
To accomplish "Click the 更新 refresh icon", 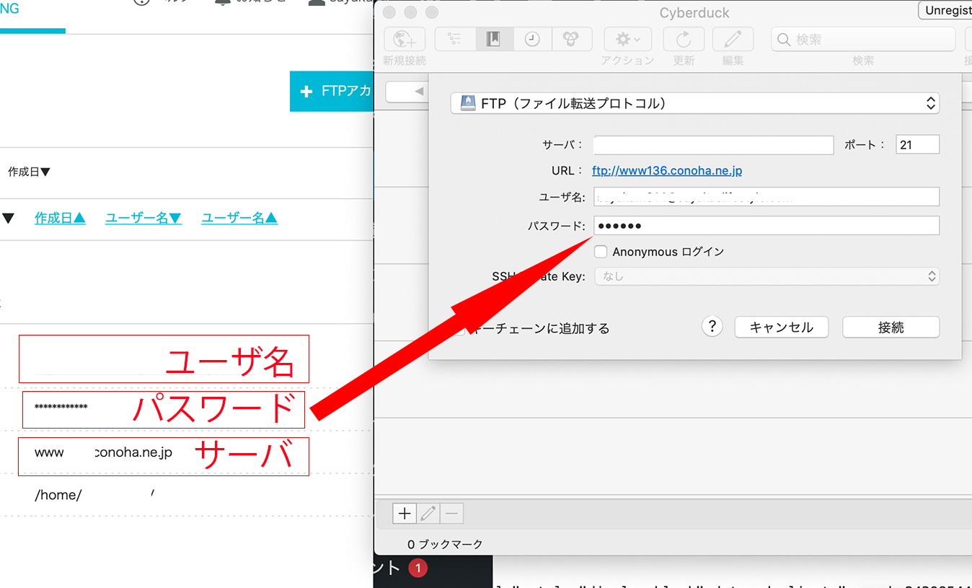I will coord(684,39).
